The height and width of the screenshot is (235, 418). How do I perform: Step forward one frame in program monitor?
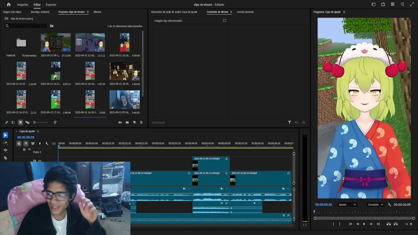point(371,224)
